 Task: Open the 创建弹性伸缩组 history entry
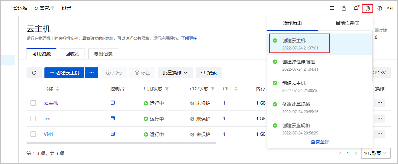[298, 62]
